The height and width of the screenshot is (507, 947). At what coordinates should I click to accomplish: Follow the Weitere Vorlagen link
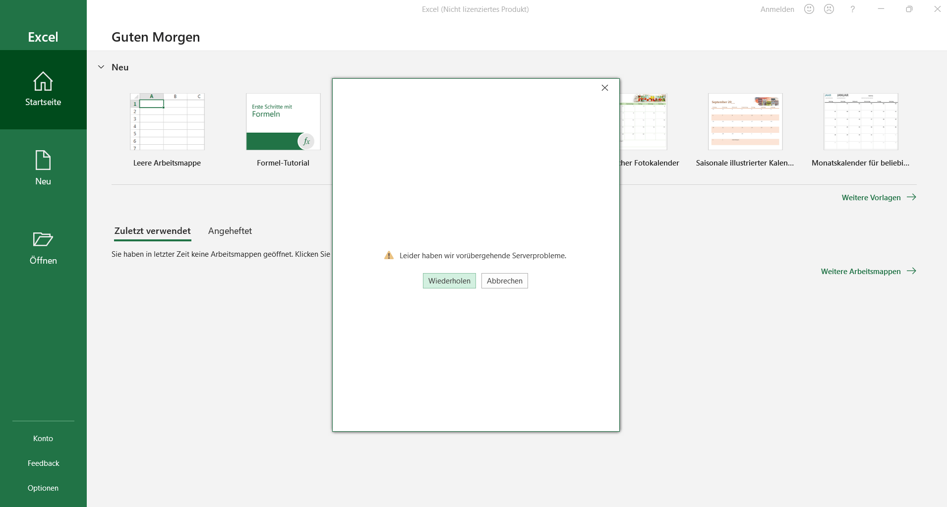tap(879, 197)
